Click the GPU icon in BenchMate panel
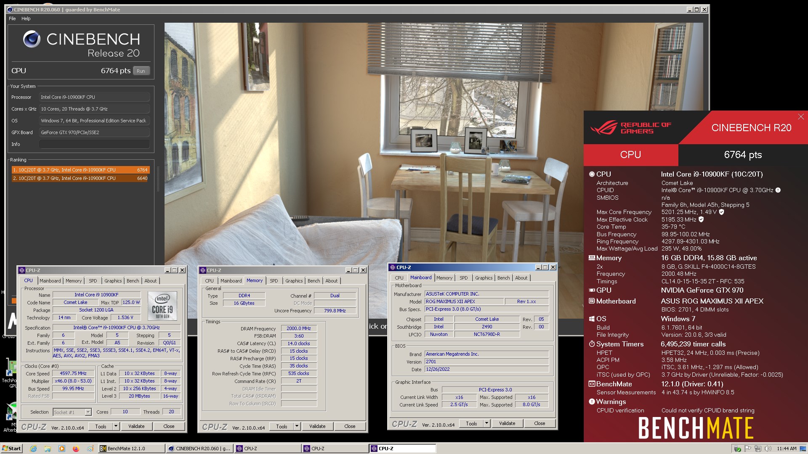The height and width of the screenshot is (454, 808). click(x=592, y=290)
